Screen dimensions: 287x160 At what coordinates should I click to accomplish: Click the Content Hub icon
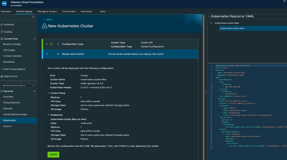[2, 39]
